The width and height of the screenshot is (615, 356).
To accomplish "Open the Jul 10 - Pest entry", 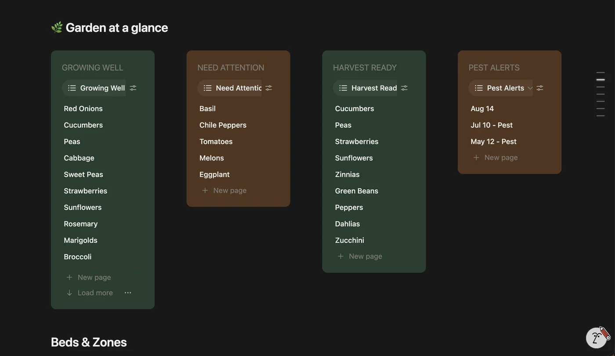I will pos(492,125).
